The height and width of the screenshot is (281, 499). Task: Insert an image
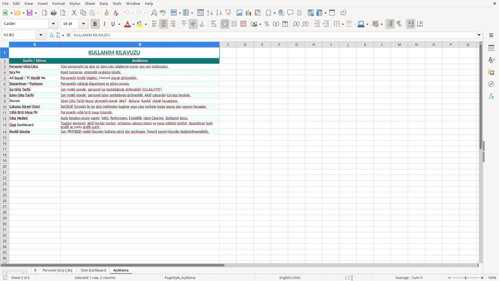pos(240,13)
